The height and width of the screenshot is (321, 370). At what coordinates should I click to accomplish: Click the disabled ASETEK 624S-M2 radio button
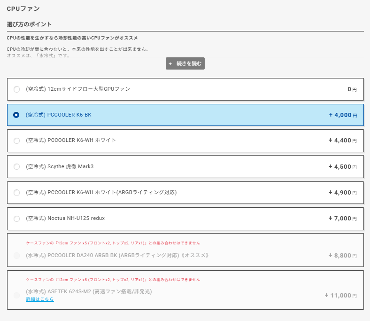[17, 295]
